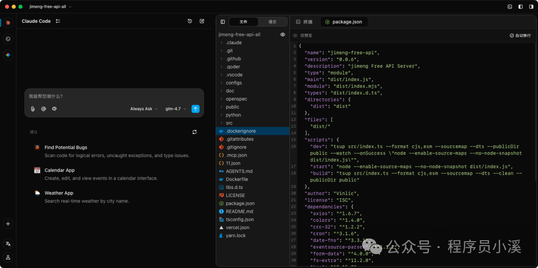This screenshot has width=538, height=268.
Task: Expand the .git folder
Action: [253, 51]
